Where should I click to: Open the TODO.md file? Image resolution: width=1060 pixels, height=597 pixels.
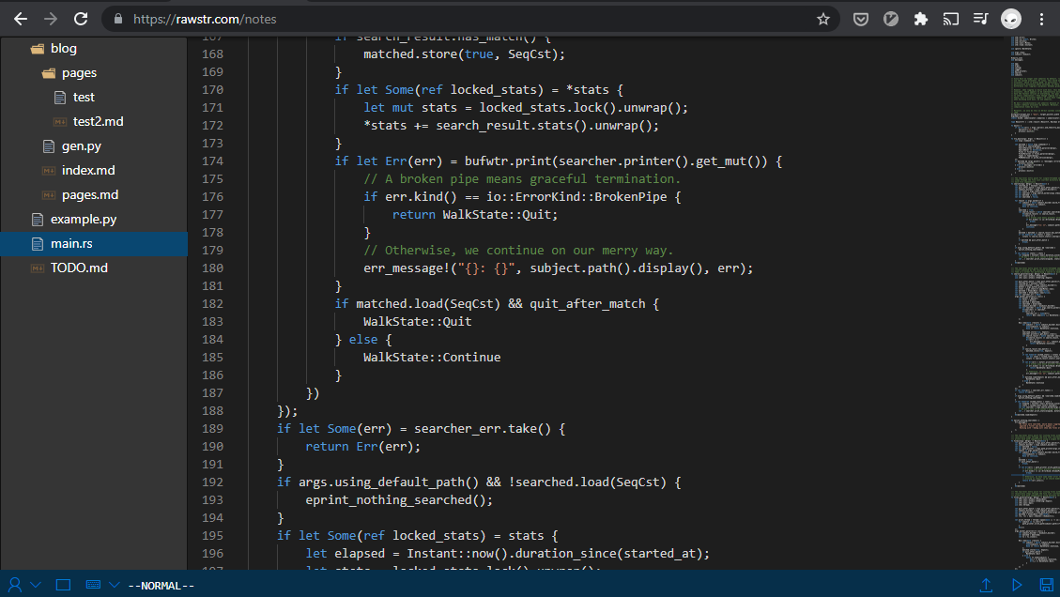click(78, 268)
